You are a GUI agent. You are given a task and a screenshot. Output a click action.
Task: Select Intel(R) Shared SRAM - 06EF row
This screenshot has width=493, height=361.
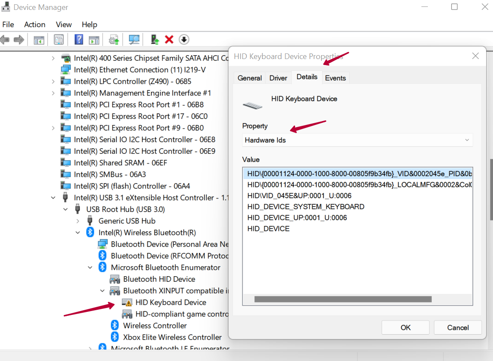(x=120, y=162)
